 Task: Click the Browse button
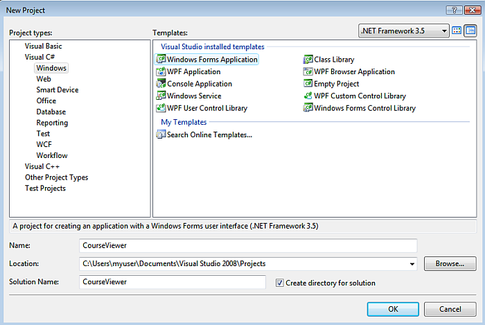[x=450, y=264]
